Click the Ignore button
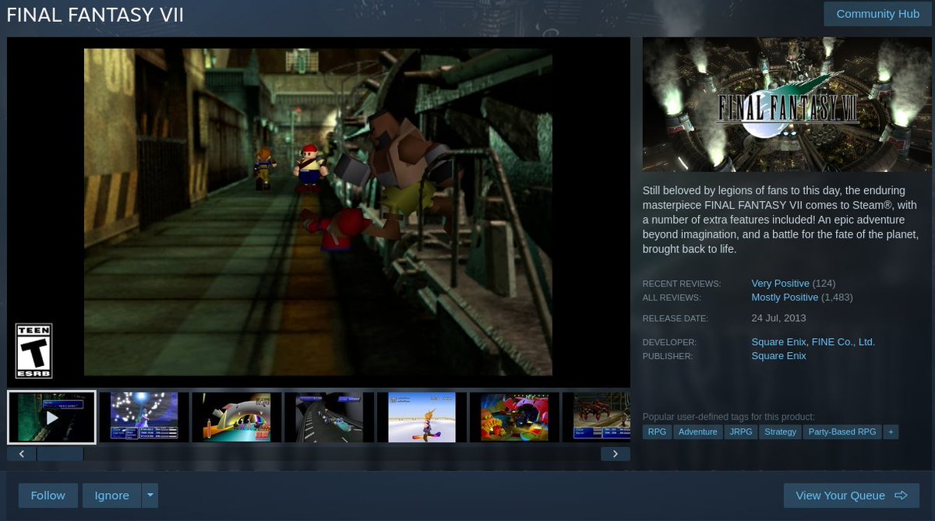The image size is (935, 521). tap(111, 495)
